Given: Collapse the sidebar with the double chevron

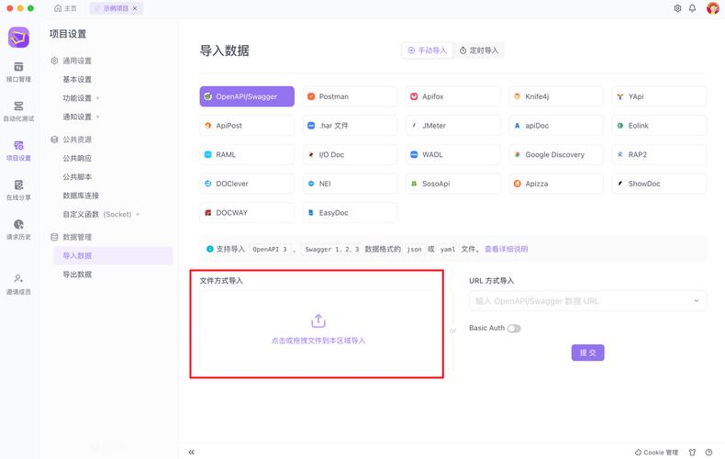Looking at the screenshot, I should coord(192,452).
